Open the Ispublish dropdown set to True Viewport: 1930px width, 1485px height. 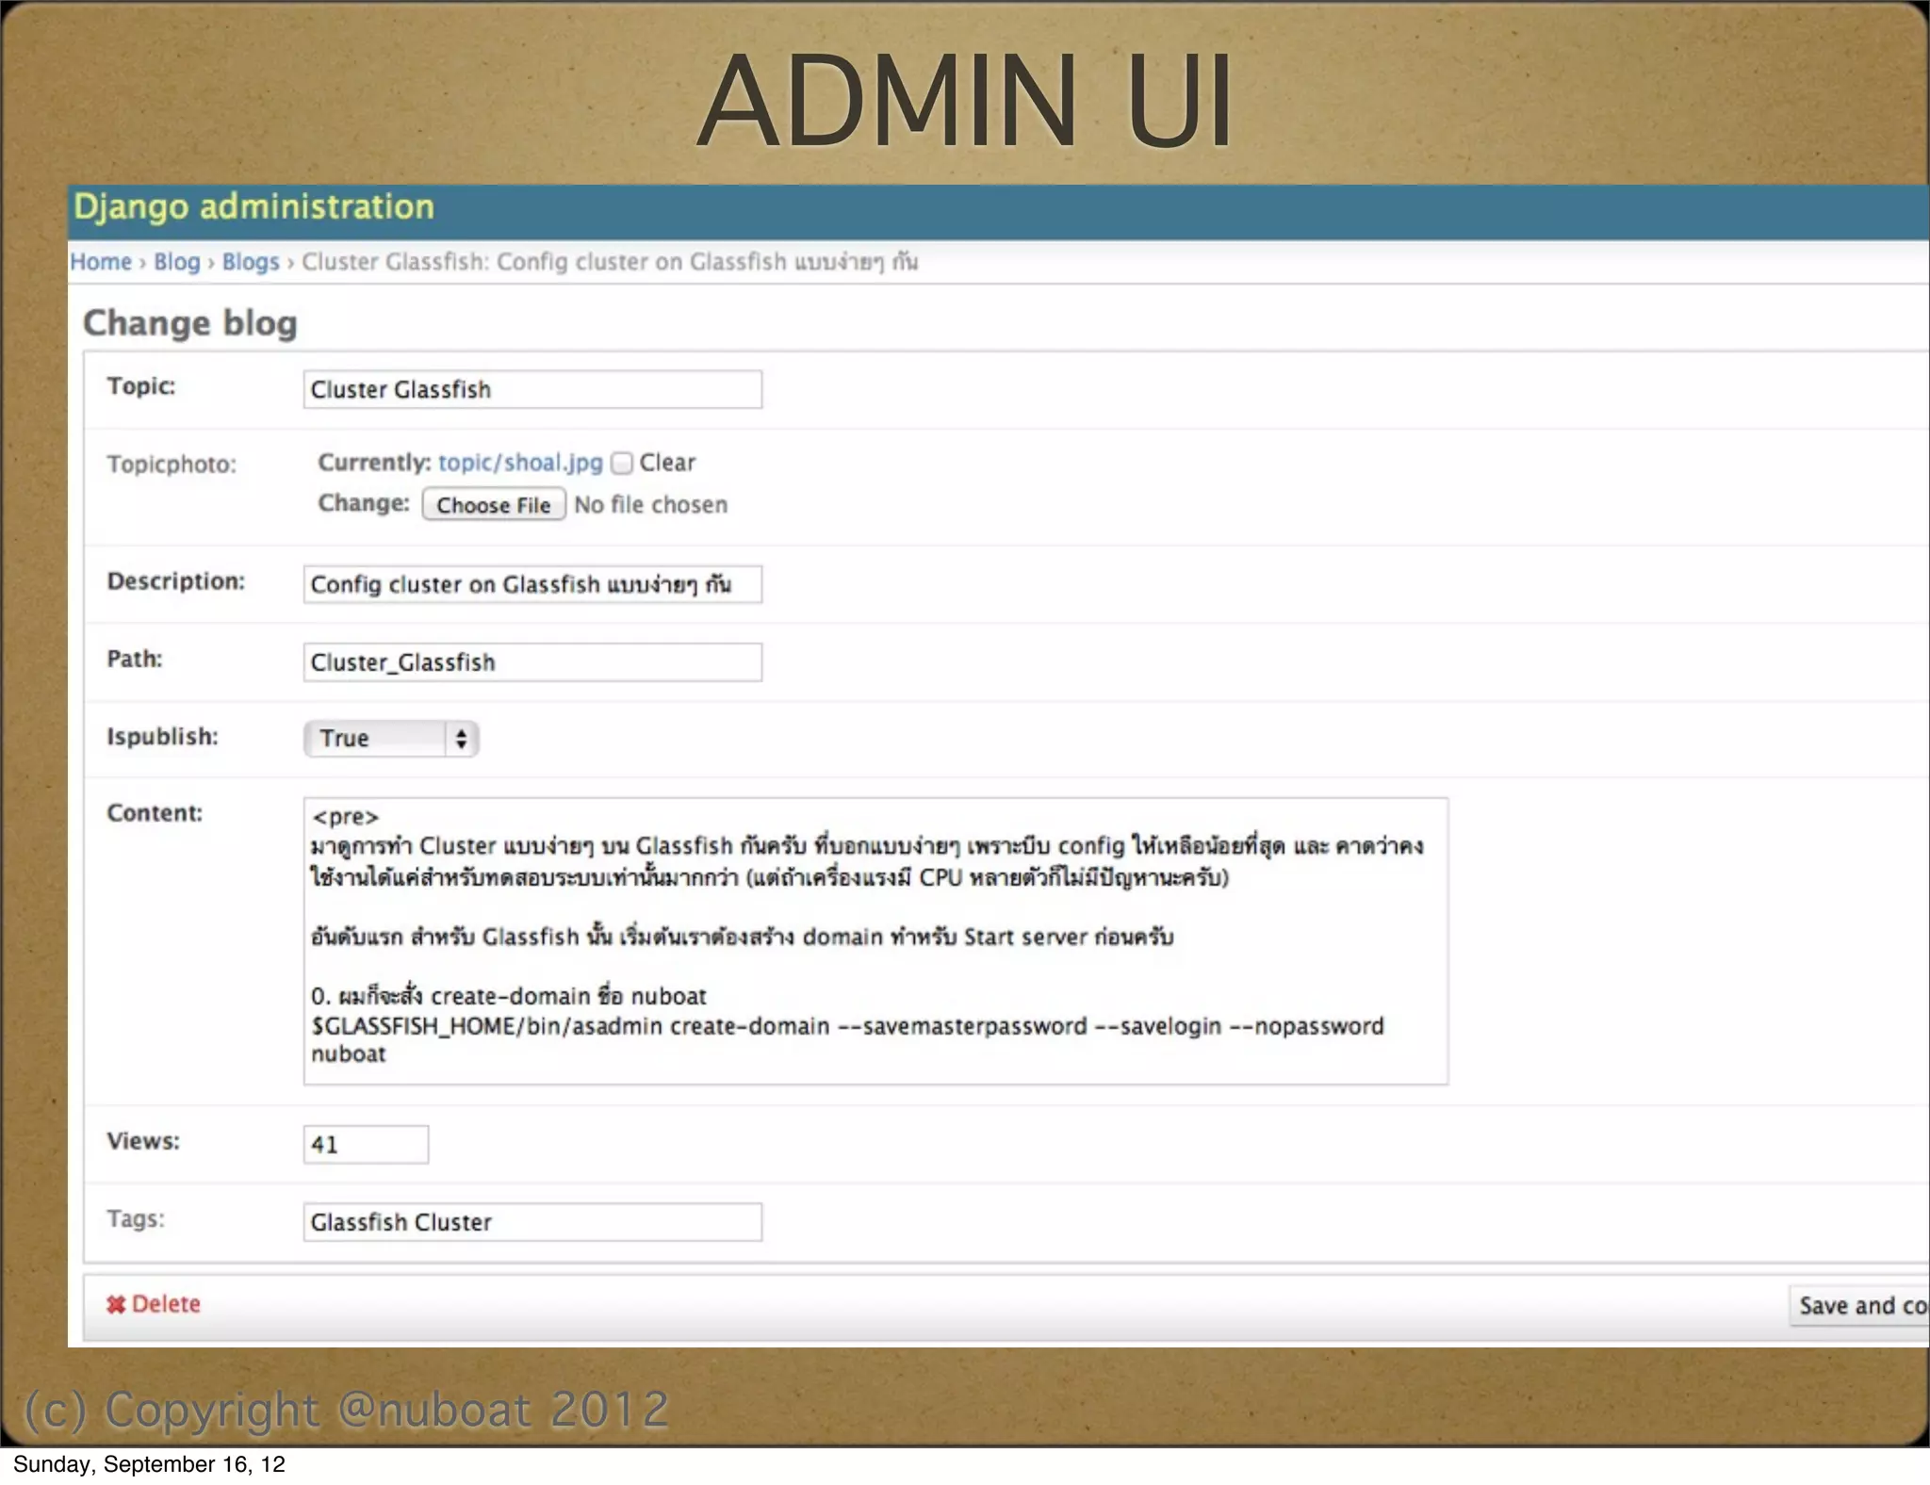[391, 739]
